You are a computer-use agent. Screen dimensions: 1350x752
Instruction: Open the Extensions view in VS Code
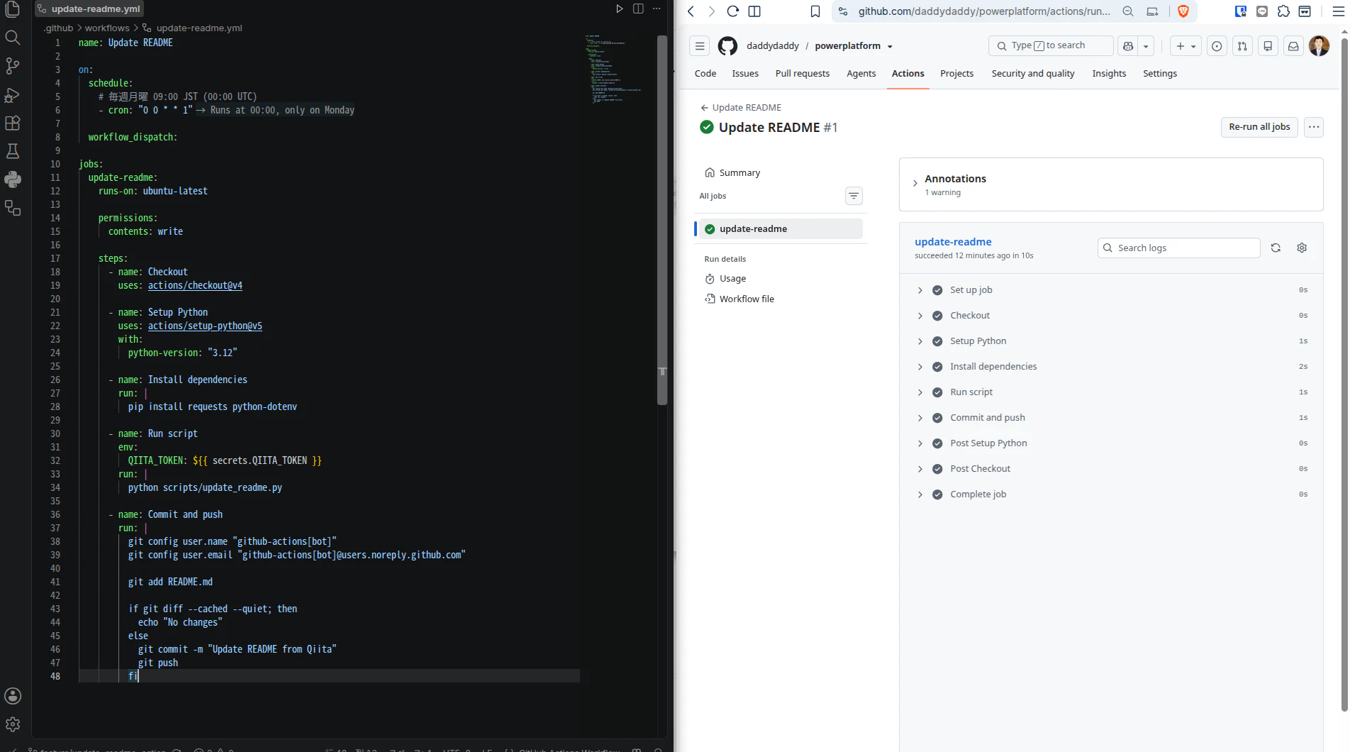[x=13, y=123]
